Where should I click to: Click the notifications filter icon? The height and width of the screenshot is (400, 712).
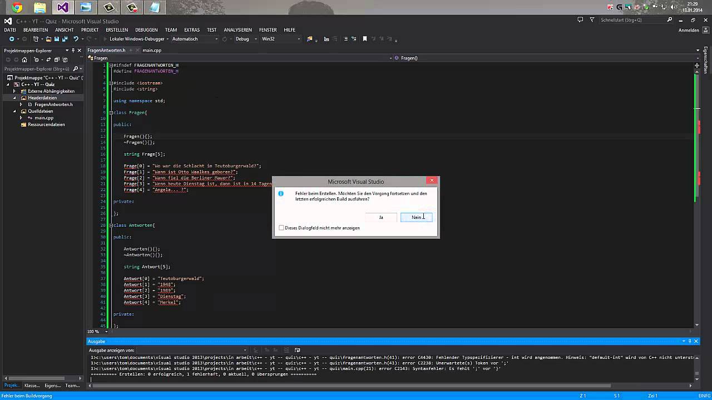point(592,19)
